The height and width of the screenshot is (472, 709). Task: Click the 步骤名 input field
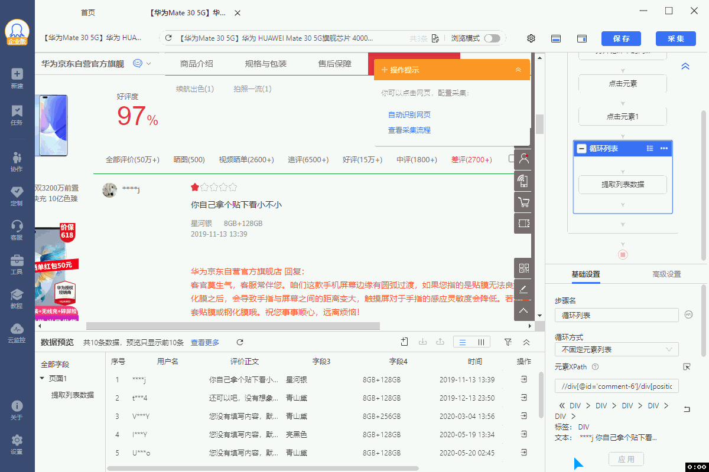point(617,315)
